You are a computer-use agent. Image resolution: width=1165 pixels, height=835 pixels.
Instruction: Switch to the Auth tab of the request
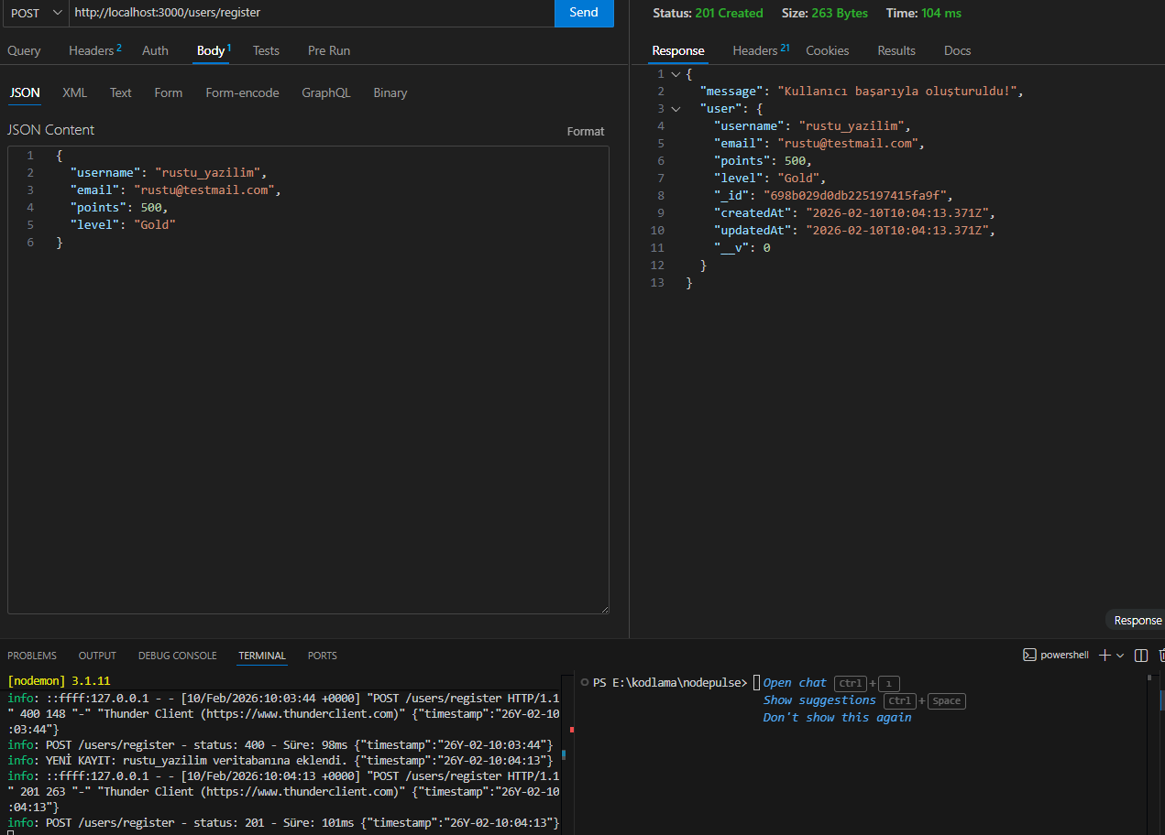pos(154,50)
